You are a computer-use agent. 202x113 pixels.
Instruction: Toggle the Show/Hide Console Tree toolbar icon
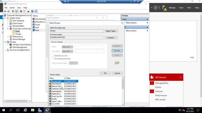17,11
